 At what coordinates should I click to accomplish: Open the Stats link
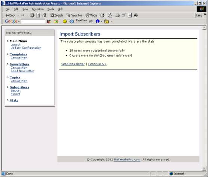14,100
